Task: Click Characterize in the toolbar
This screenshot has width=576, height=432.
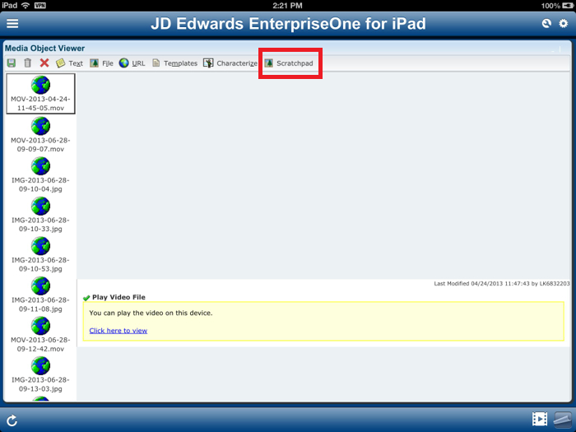Action: [x=230, y=63]
